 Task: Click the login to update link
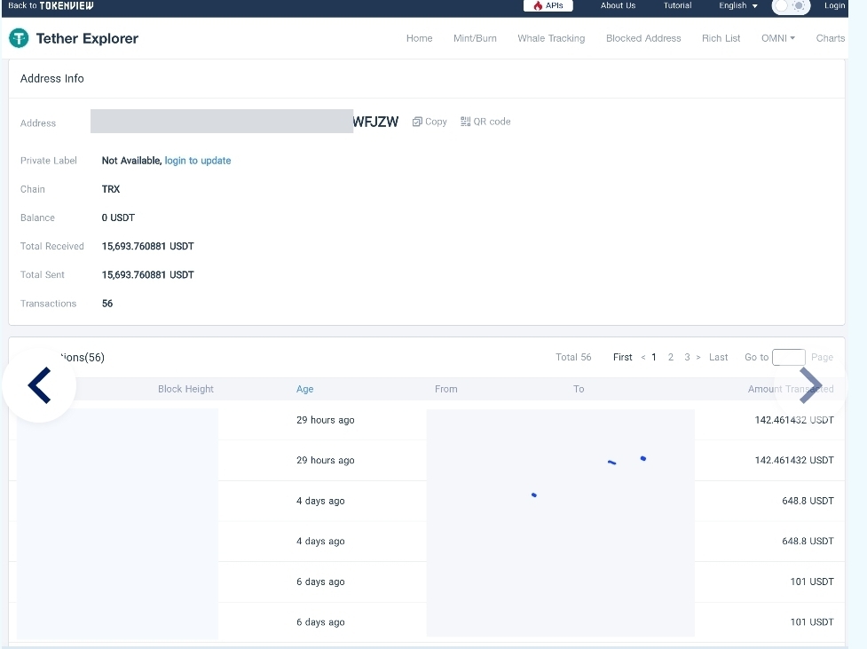click(x=198, y=161)
